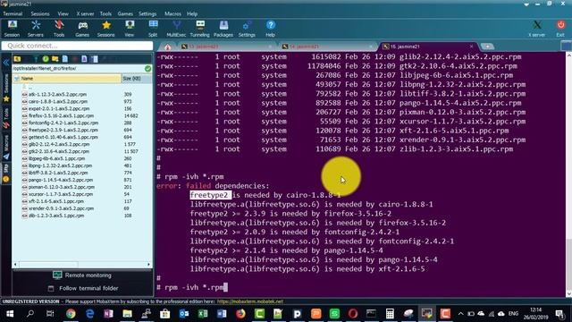Open the Help toolbar icon
This screenshot has height=322, width=572.
tap(270, 29)
